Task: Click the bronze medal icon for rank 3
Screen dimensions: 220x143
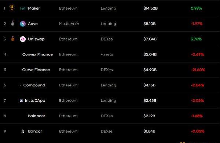Action: point(12,39)
